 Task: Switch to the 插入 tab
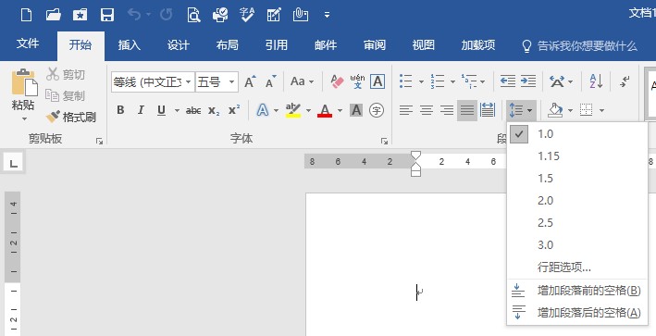click(130, 44)
